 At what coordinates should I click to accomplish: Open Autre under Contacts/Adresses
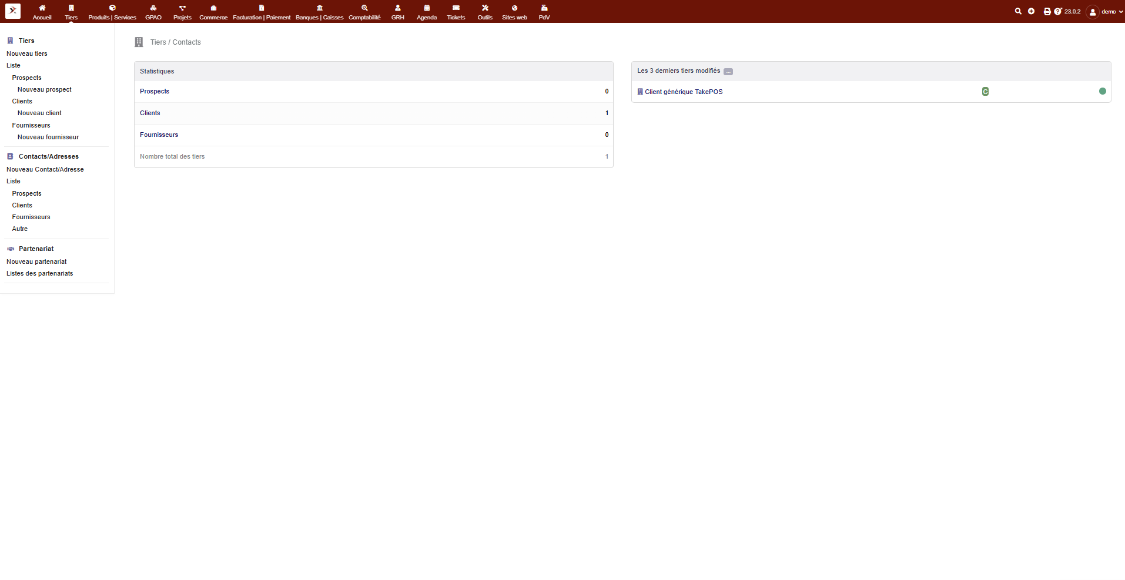pyautogui.click(x=20, y=229)
